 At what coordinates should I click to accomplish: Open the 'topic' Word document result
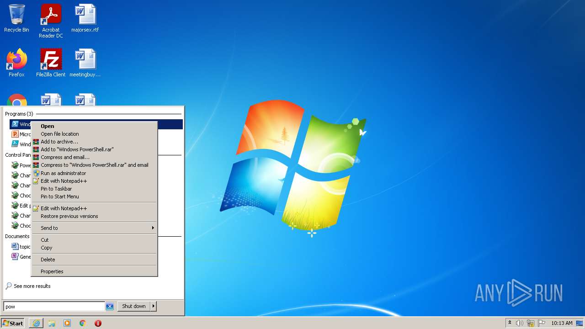21,246
